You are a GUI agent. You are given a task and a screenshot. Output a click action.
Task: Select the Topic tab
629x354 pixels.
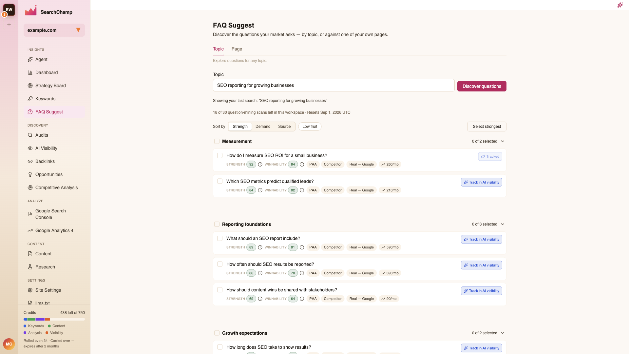[218, 49]
